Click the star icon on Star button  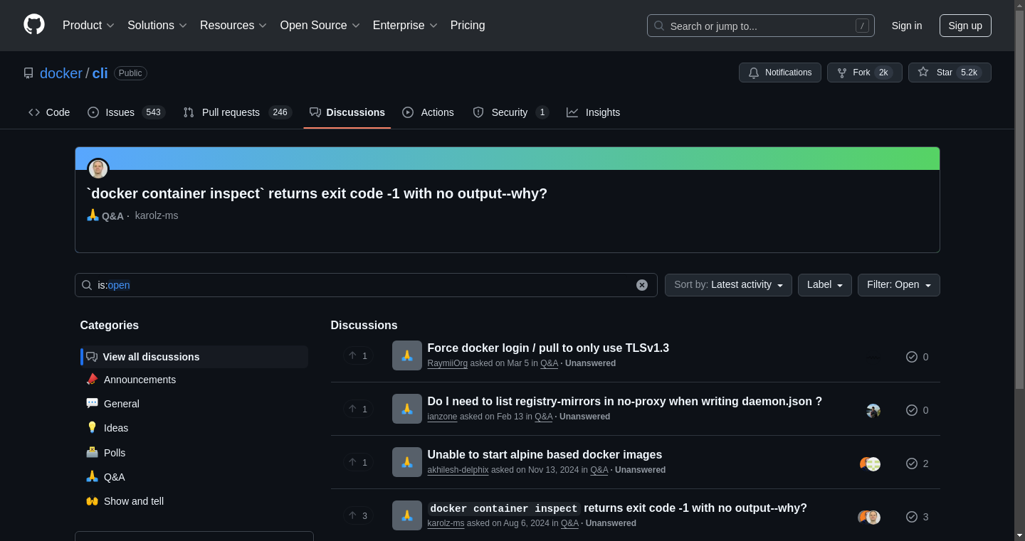point(923,73)
